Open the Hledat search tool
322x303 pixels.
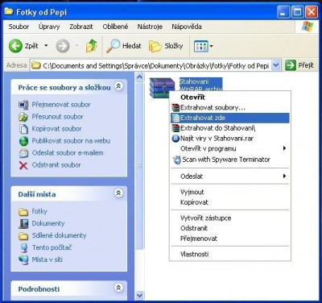(124, 46)
